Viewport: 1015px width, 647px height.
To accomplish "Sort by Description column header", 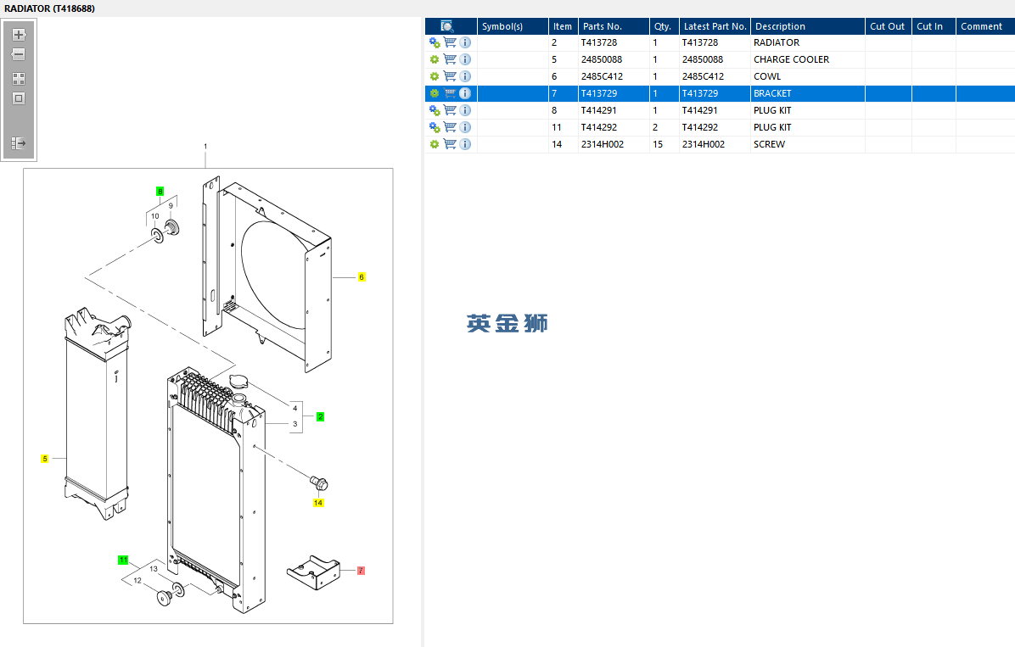I will click(x=808, y=26).
